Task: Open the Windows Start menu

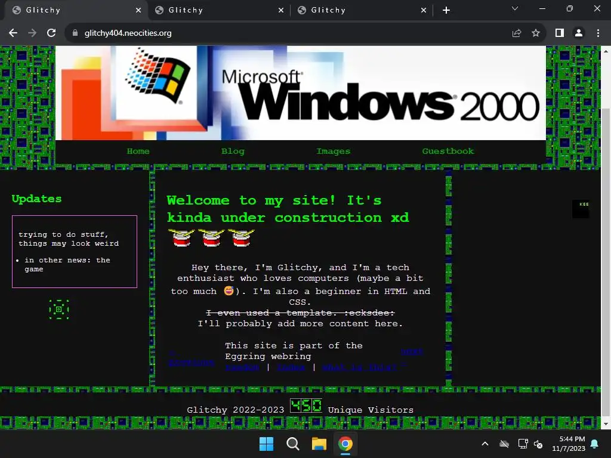Action: (x=267, y=444)
